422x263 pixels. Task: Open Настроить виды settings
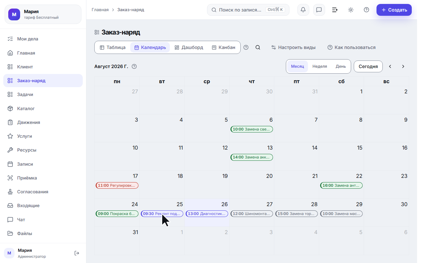click(293, 47)
